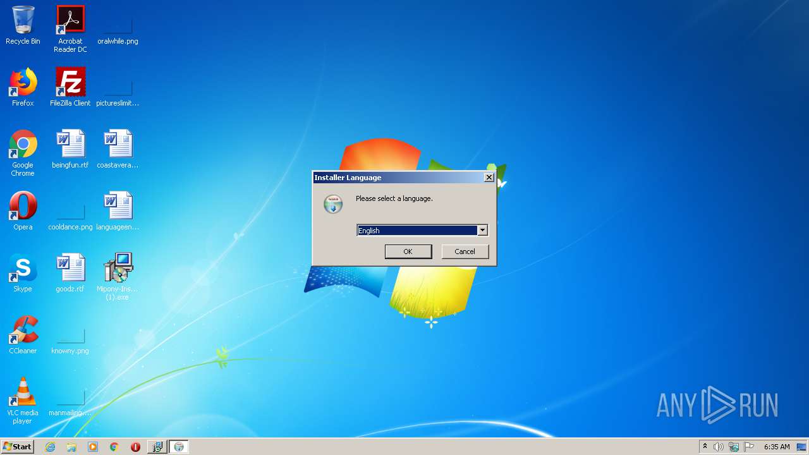Select the oralwhile.png file icon

coord(118,25)
